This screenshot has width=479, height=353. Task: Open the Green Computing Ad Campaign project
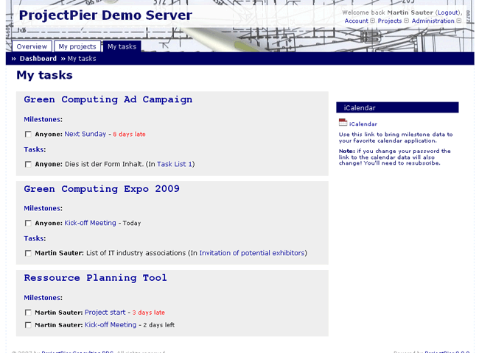(x=108, y=100)
